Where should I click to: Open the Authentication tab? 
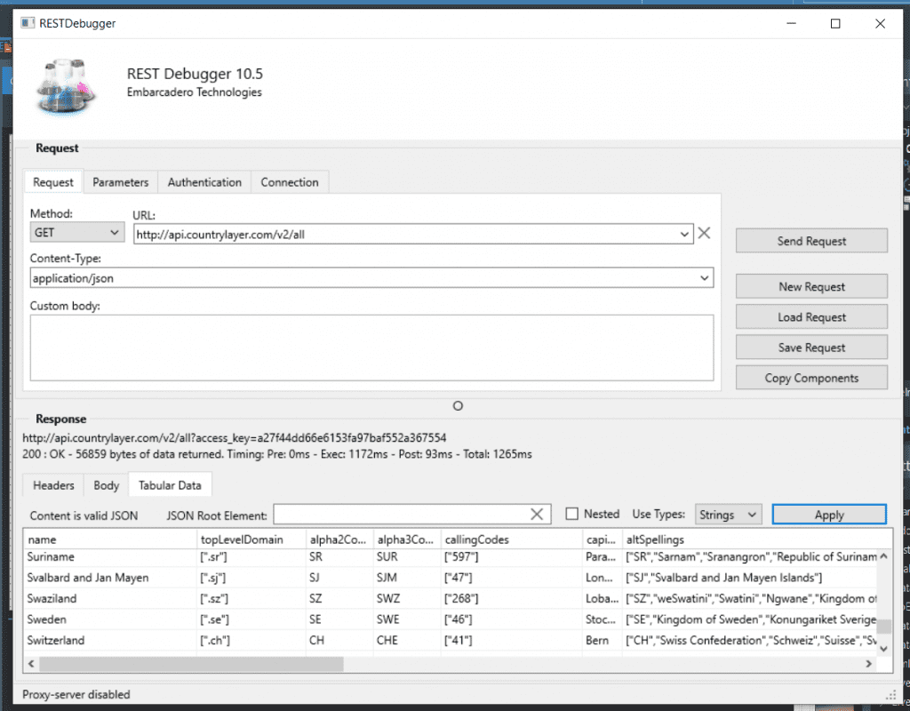click(204, 182)
